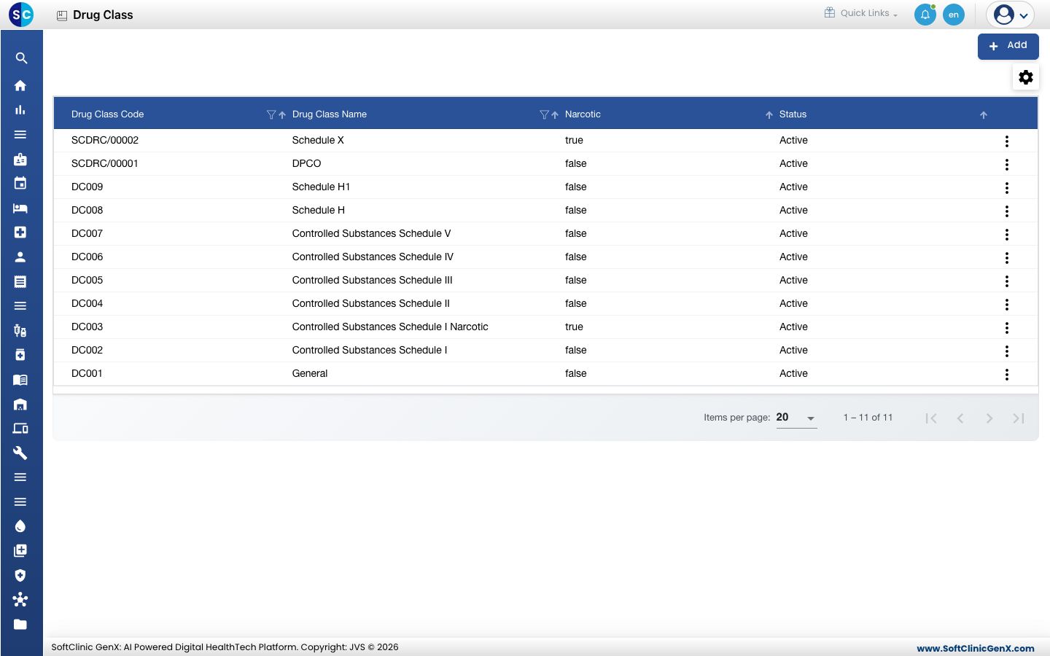
Task: Open the calendar appointments icon
Action: point(20,183)
